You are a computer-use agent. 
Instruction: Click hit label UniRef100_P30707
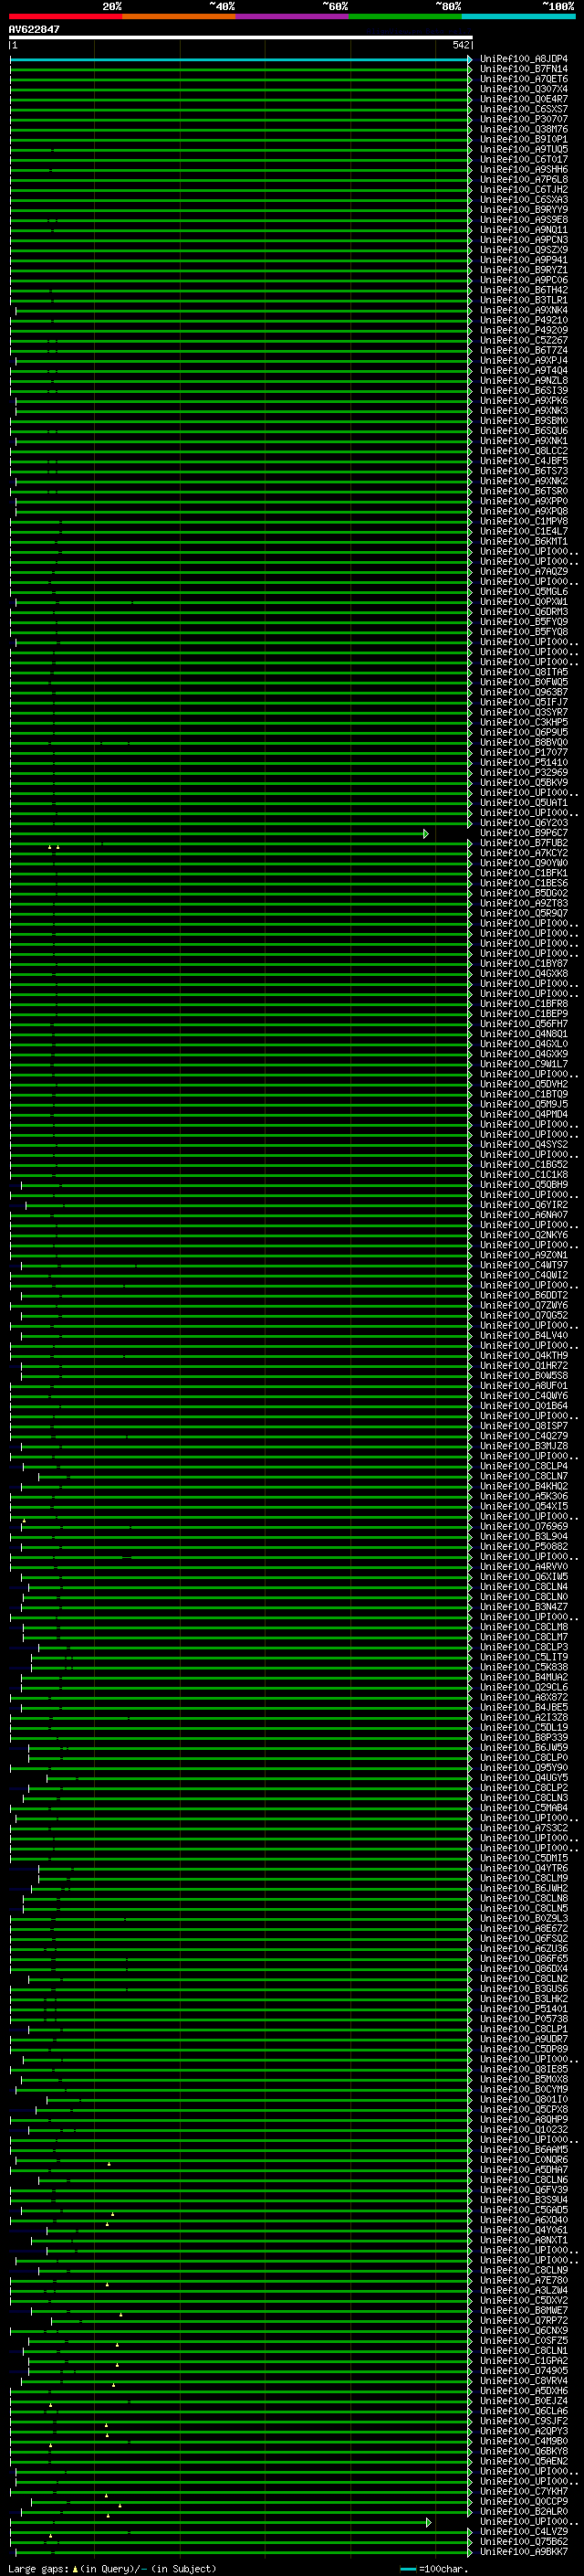coord(524,119)
